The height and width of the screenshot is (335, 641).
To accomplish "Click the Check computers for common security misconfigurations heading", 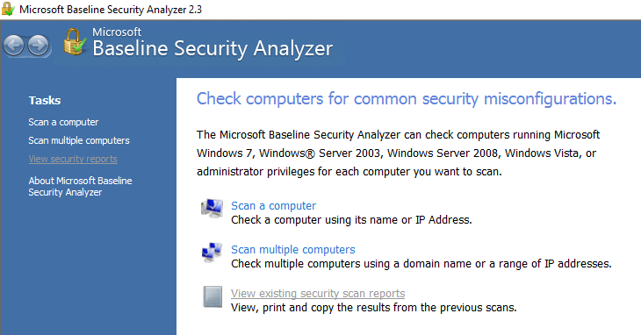I will pyautogui.click(x=407, y=99).
